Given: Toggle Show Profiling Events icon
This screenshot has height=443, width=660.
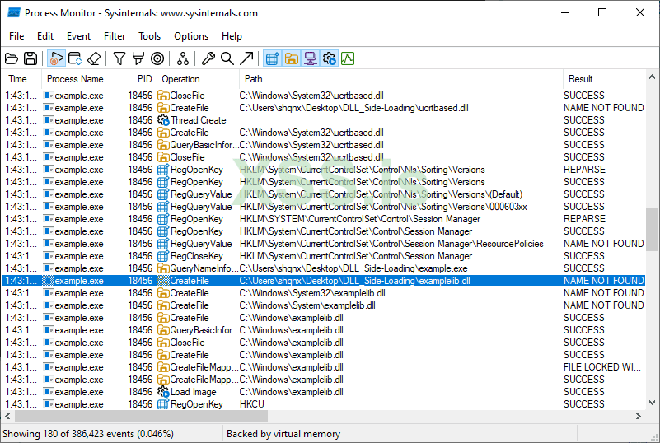Looking at the screenshot, I should (348, 58).
